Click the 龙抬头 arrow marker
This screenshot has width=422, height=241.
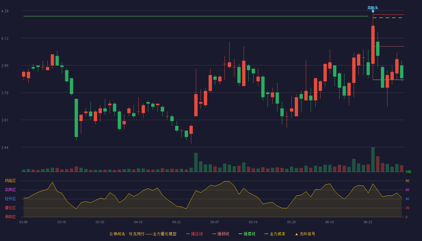coord(373,12)
